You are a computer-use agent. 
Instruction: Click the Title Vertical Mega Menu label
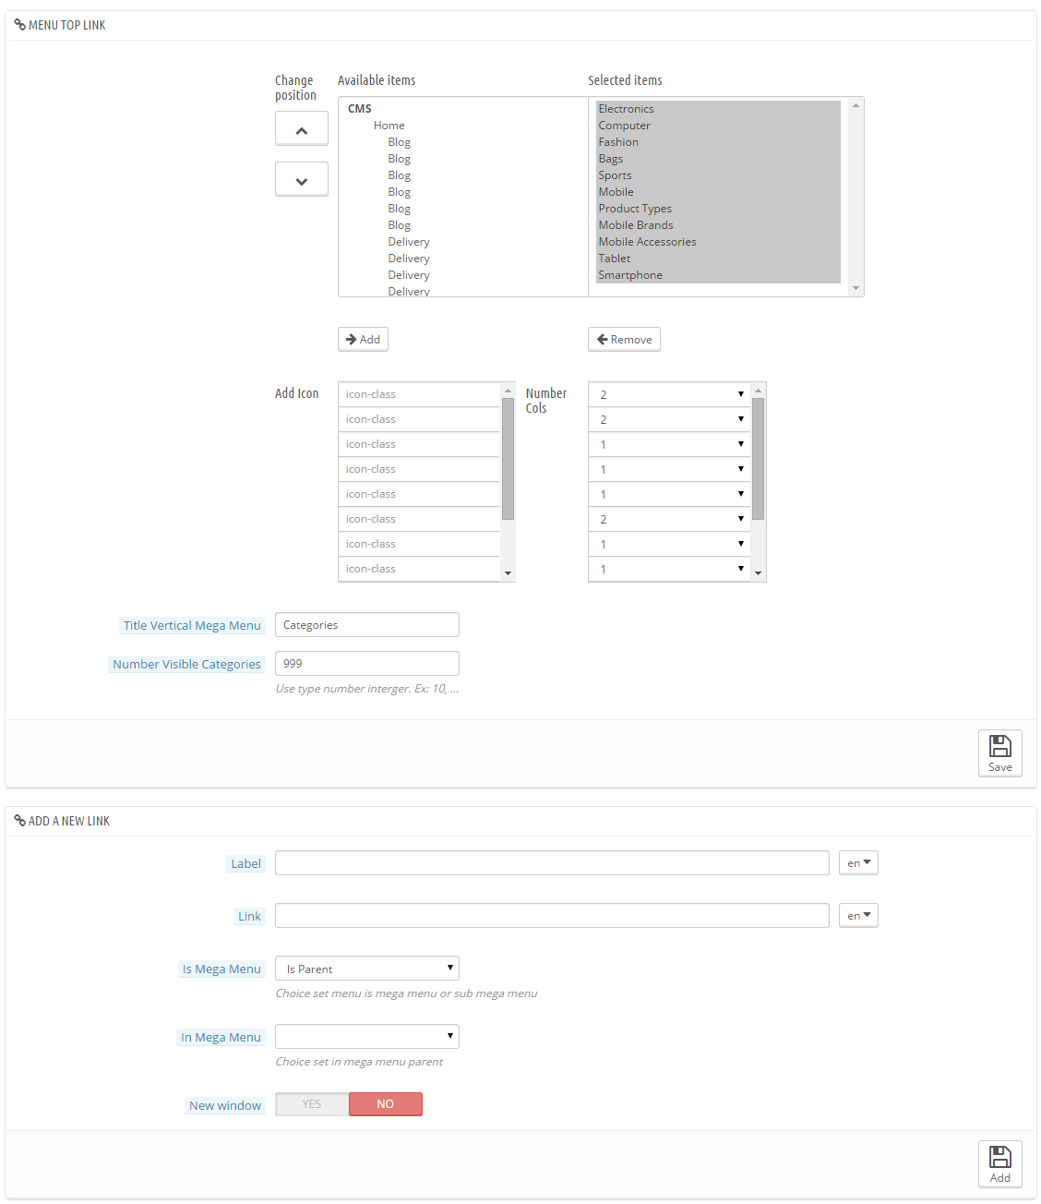(192, 625)
